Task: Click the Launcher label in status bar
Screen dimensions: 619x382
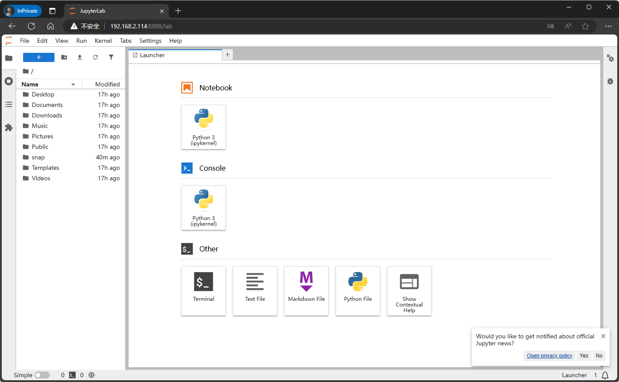Action: 575,375
